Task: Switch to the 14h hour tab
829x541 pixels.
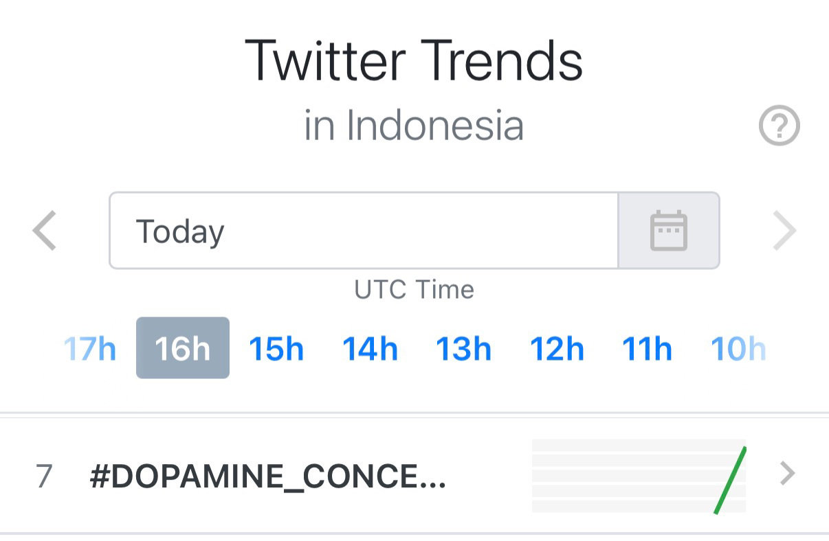Action: (370, 348)
